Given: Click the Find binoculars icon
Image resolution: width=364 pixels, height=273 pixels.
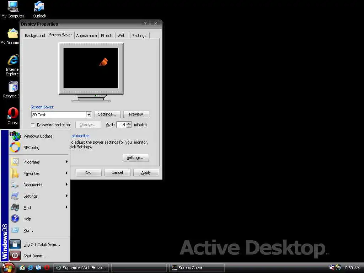Looking at the screenshot, I should (x=15, y=207).
